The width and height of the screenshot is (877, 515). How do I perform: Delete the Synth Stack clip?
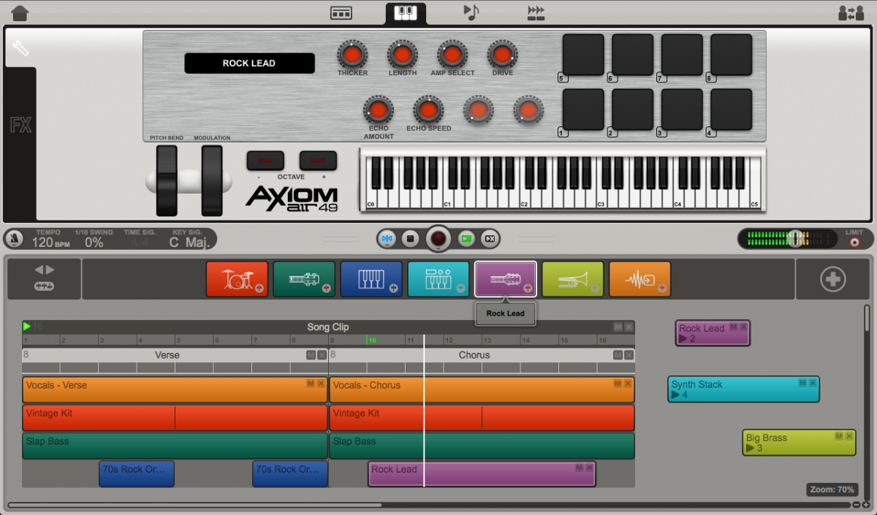point(813,383)
